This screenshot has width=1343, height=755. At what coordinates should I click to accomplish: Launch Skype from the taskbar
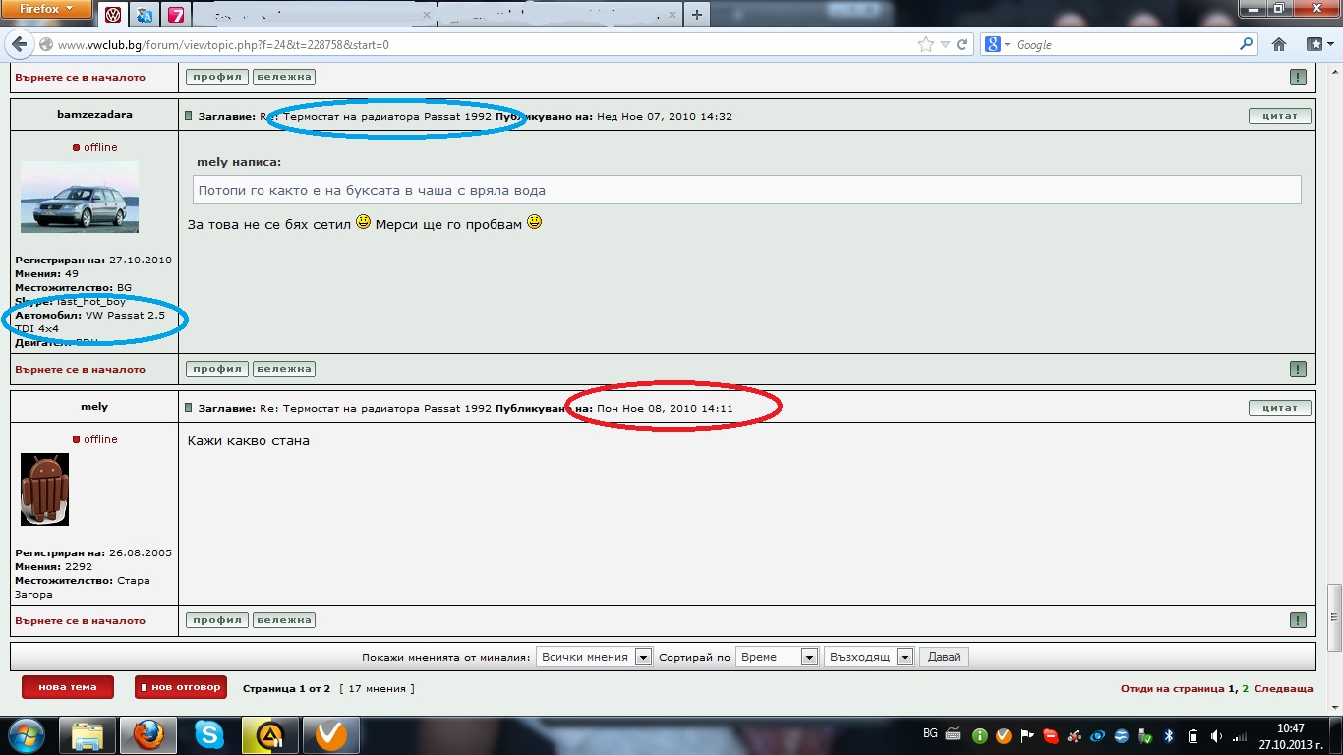tap(208, 734)
